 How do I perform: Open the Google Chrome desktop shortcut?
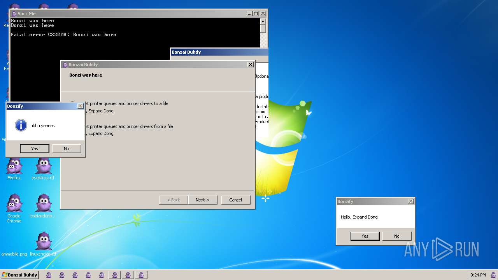point(14,208)
